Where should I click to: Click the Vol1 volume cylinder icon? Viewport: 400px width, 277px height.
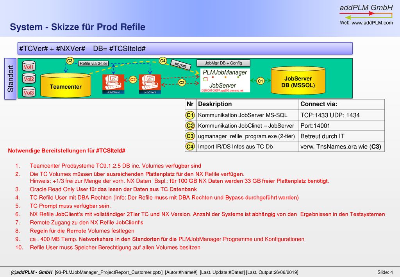(29, 66)
